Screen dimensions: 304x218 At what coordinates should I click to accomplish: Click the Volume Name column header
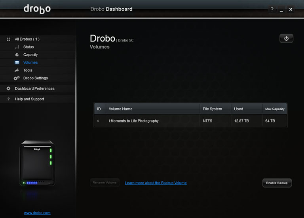[153, 109]
